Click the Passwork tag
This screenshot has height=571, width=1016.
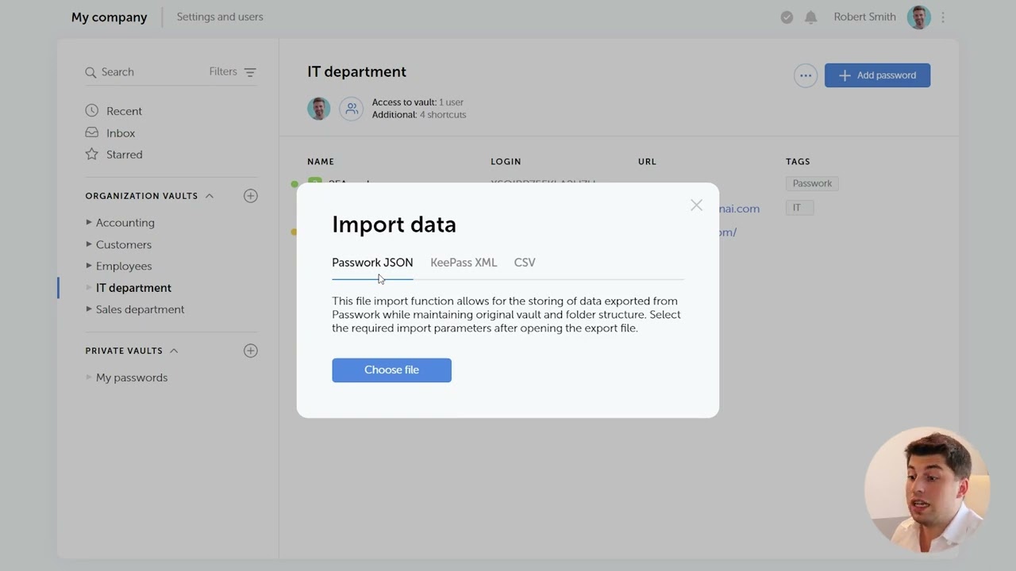[812, 183]
